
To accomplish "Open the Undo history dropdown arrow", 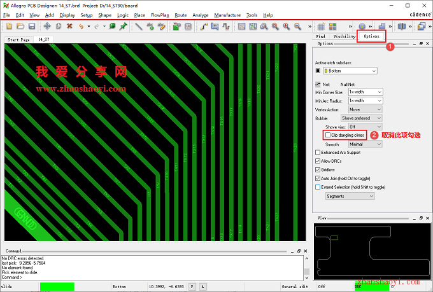I will click(x=89, y=26).
